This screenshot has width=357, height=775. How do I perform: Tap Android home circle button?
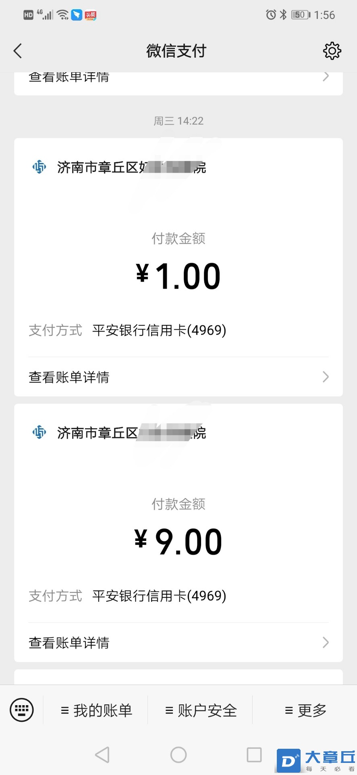[178, 754]
